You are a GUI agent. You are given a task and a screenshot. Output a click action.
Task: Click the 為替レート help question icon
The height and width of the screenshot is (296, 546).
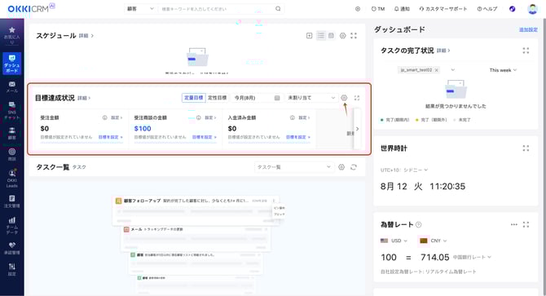[419, 224]
